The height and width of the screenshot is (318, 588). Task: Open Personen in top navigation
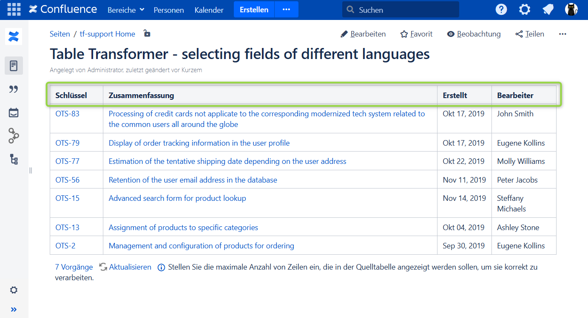pos(169,10)
